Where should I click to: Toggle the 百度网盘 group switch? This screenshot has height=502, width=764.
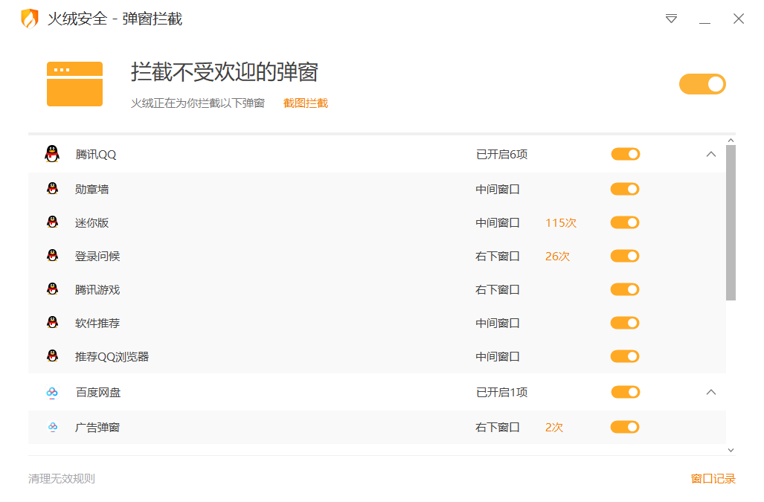pyautogui.click(x=626, y=393)
